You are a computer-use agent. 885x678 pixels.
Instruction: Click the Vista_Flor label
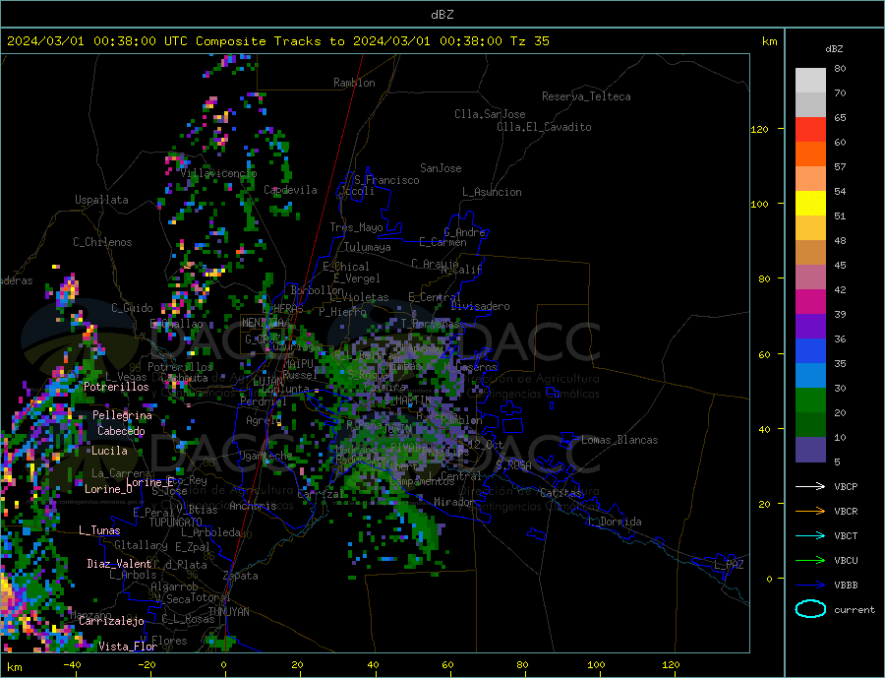[x=128, y=647]
